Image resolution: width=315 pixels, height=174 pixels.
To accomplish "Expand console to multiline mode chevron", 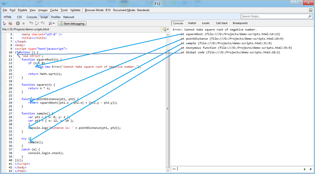I will point(310,169).
